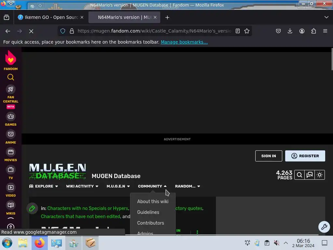Click the Sign In button
The image size is (333, 250).
click(x=269, y=156)
